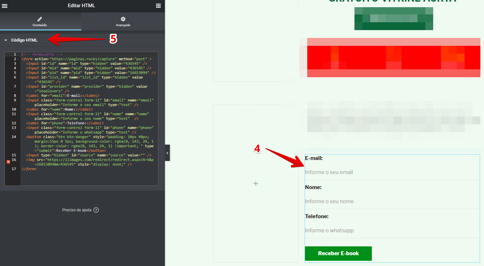Click the plus icon in the empty column

pos(256,184)
